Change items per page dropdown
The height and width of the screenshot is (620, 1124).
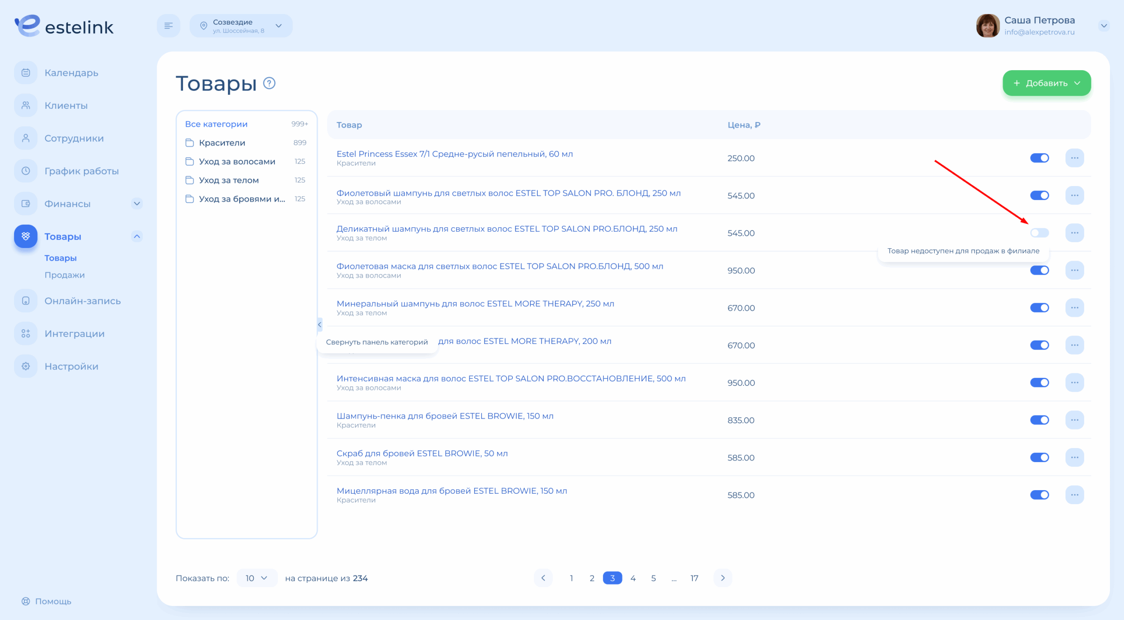click(x=257, y=578)
